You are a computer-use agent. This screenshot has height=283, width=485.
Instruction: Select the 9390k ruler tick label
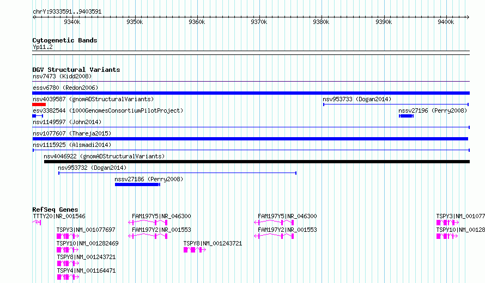point(384,22)
